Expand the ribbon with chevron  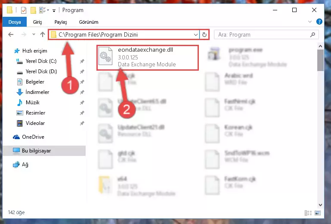click(x=309, y=22)
